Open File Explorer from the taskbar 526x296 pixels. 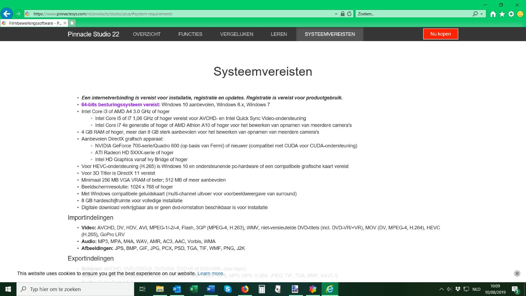pos(160,289)
